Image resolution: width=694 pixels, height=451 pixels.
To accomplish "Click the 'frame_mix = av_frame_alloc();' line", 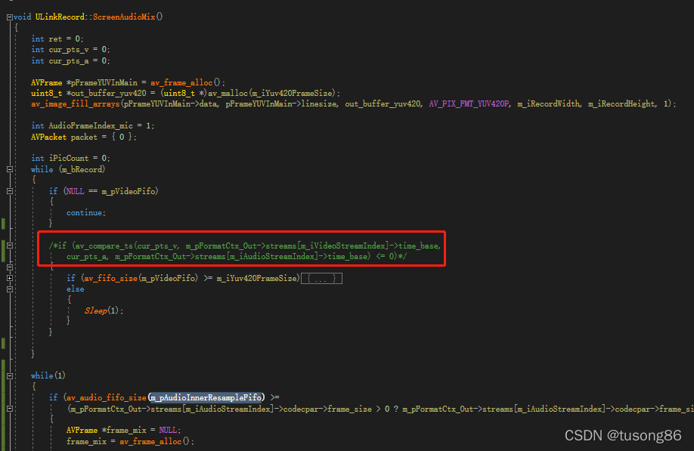I will (x=130, y=441).
